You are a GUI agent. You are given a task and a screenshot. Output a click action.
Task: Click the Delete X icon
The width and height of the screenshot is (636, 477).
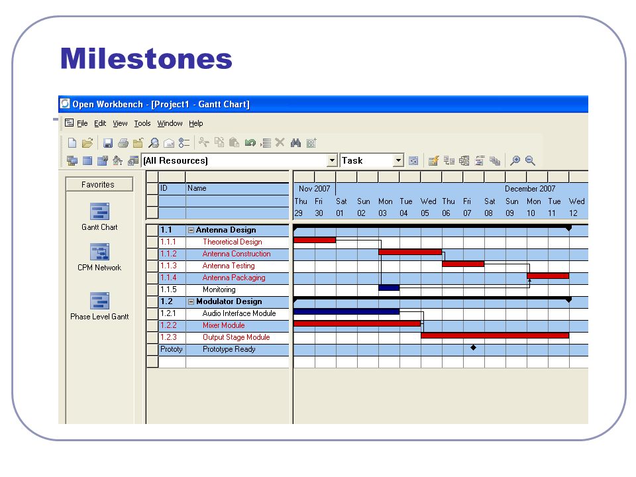[x=280, y=142]
